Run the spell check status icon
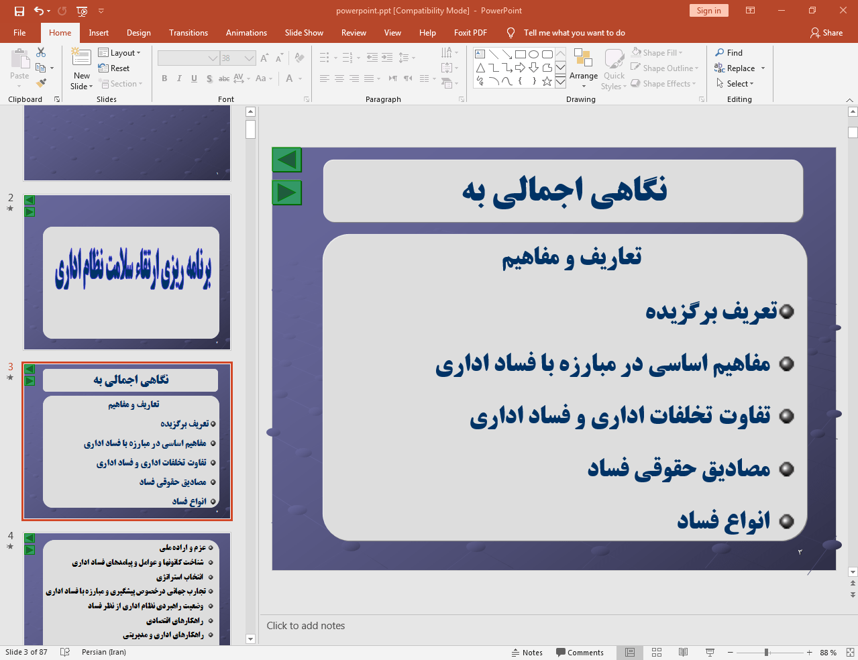858x660 pixels. point(65,652)
